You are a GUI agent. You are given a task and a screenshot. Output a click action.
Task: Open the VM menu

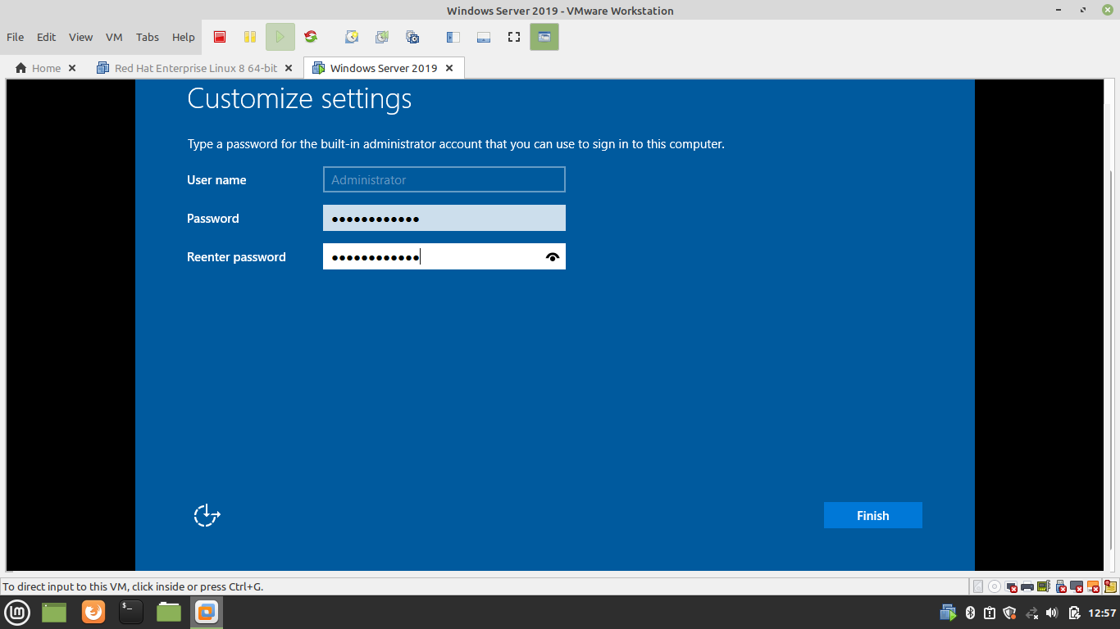[114, 37]
